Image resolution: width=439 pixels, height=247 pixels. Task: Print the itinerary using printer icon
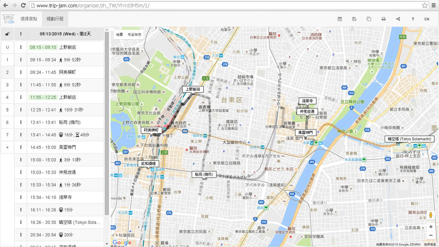point(384,19)
